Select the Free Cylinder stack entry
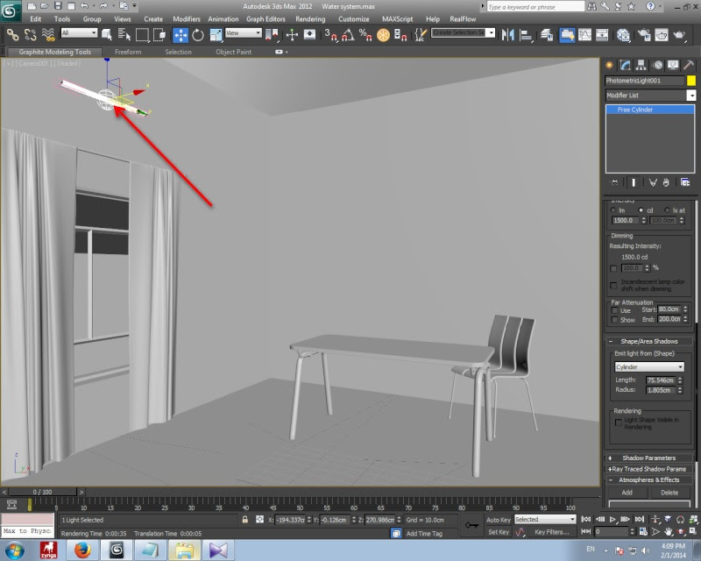This screenshot has width=701, height=561. [x=650, y=110]
